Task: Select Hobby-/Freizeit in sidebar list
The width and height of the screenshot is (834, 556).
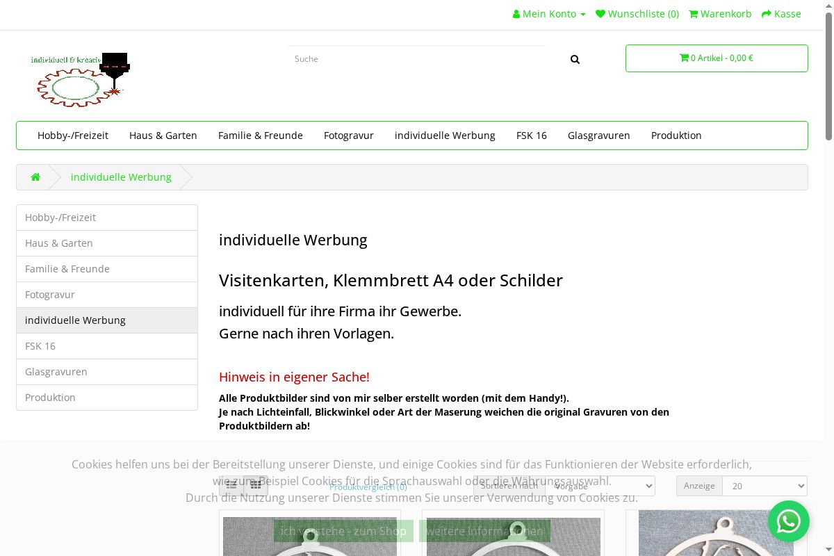Action: coord(107,218)
